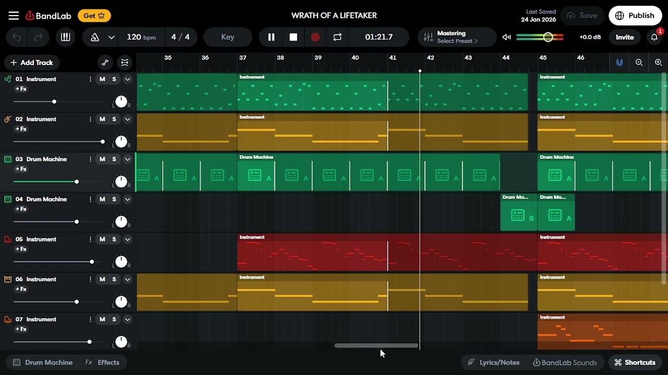Viewport: 668px width, 375px height.
Task: Click the Publish button
Action: [635, 16]
